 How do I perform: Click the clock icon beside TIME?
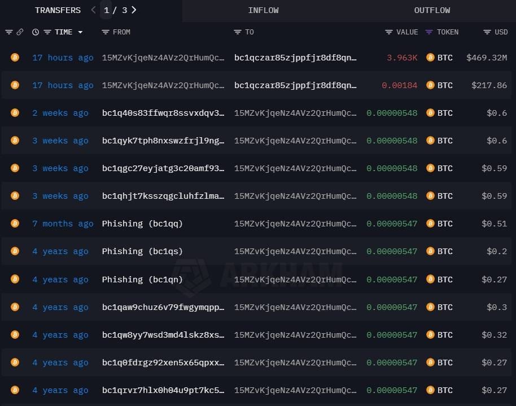pos(36,32)
